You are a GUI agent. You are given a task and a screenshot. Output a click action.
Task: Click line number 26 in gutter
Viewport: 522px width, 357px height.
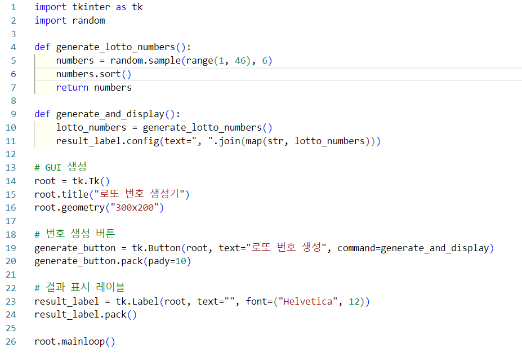point(11,342)
